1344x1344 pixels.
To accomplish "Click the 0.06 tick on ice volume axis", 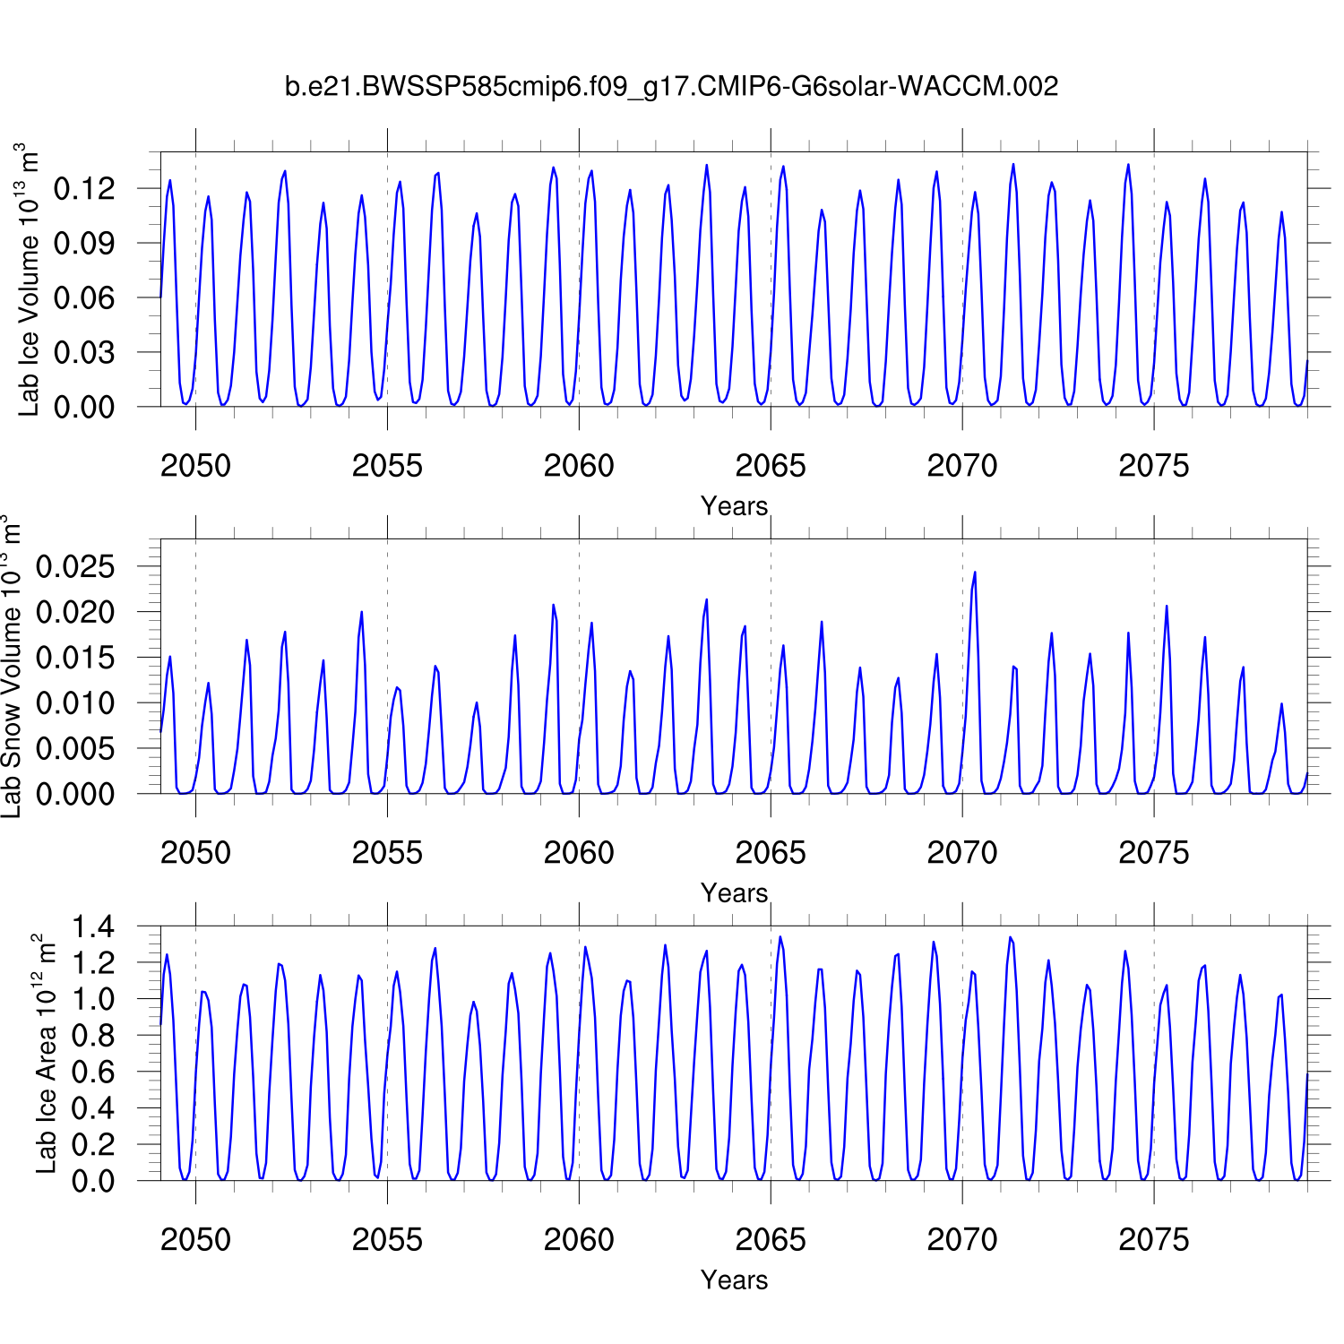I will tap(84, 298).
